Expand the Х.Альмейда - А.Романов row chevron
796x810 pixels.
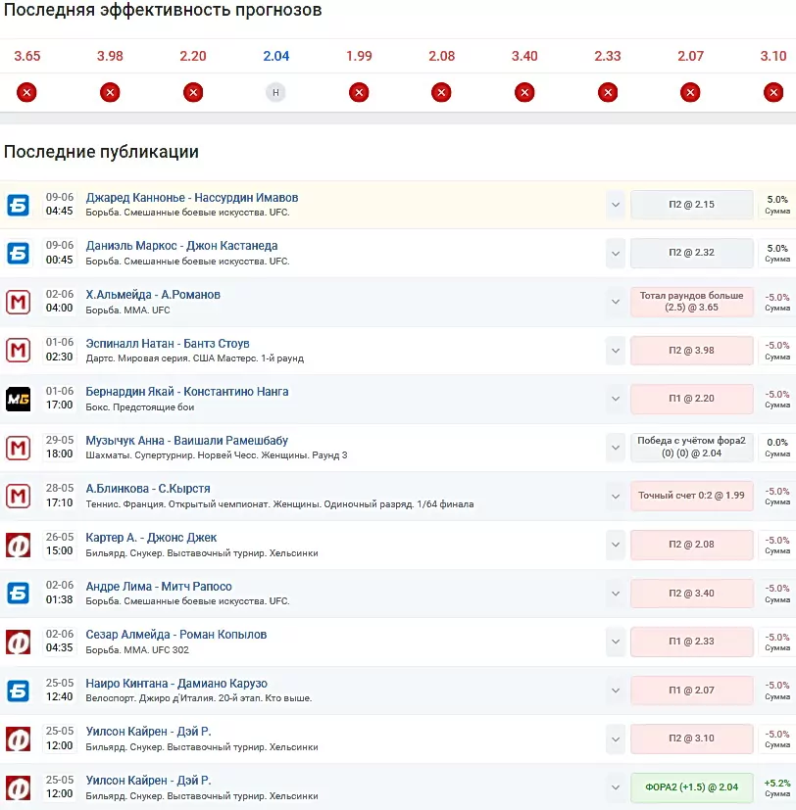click(615, 302)
